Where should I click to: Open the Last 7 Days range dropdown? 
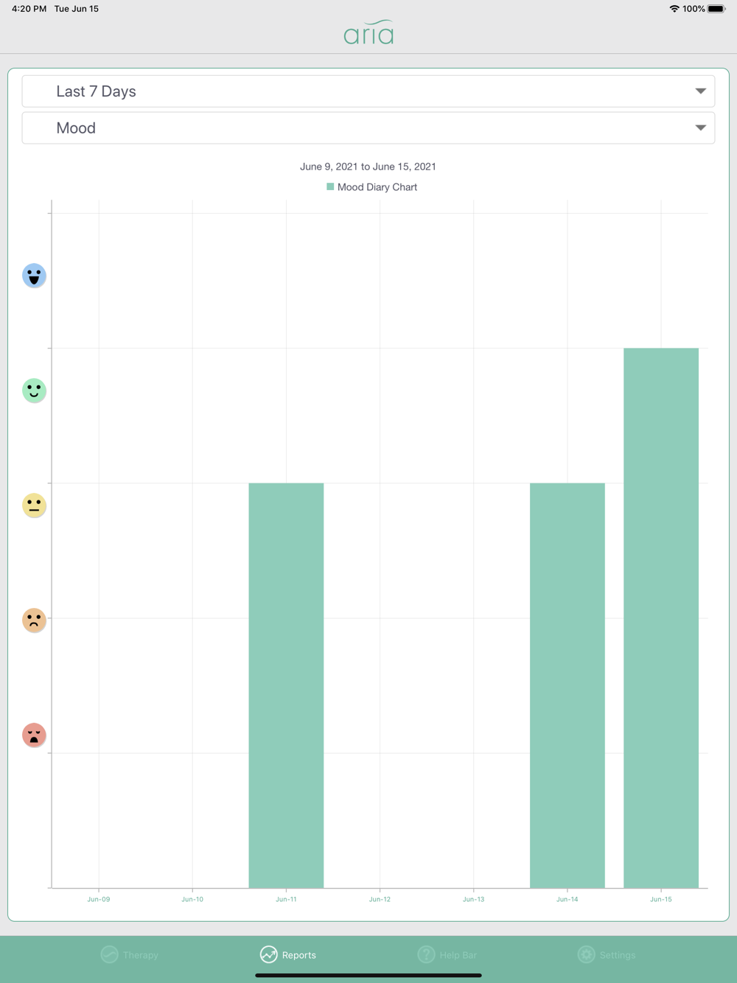368,91
